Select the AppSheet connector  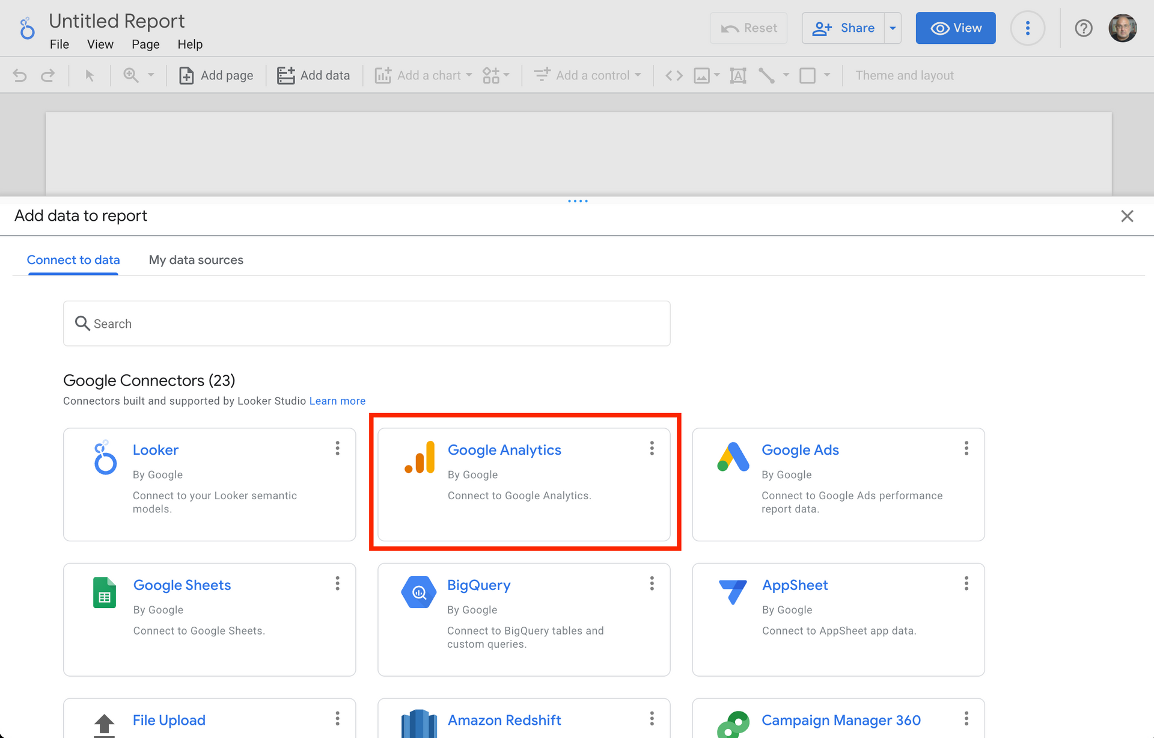click(x=838, y=620)
